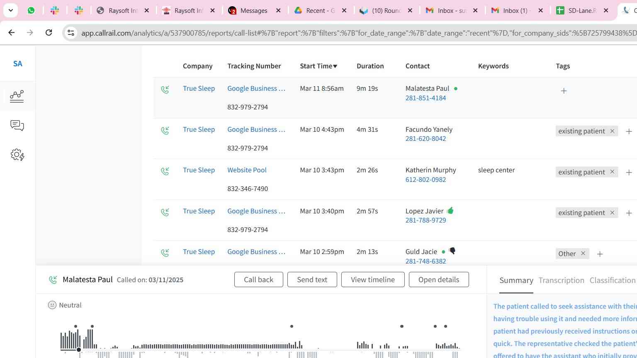Screen dimensions: 637x358
Task: Jump to last waveform highlight marker
Action: 445,327
